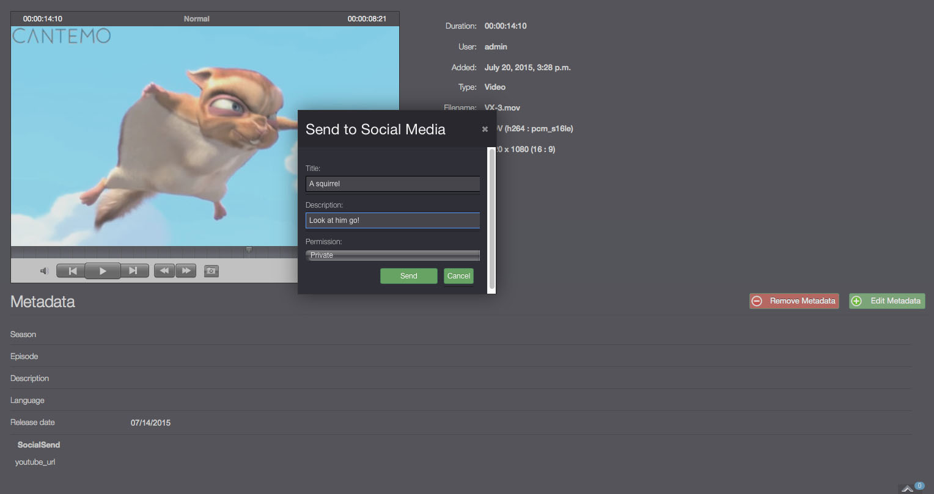Image resolution: width=934 pixels, height=494 pixels.
Task: Open the Permission dropdown set to Private
Action: pos(392,255)
